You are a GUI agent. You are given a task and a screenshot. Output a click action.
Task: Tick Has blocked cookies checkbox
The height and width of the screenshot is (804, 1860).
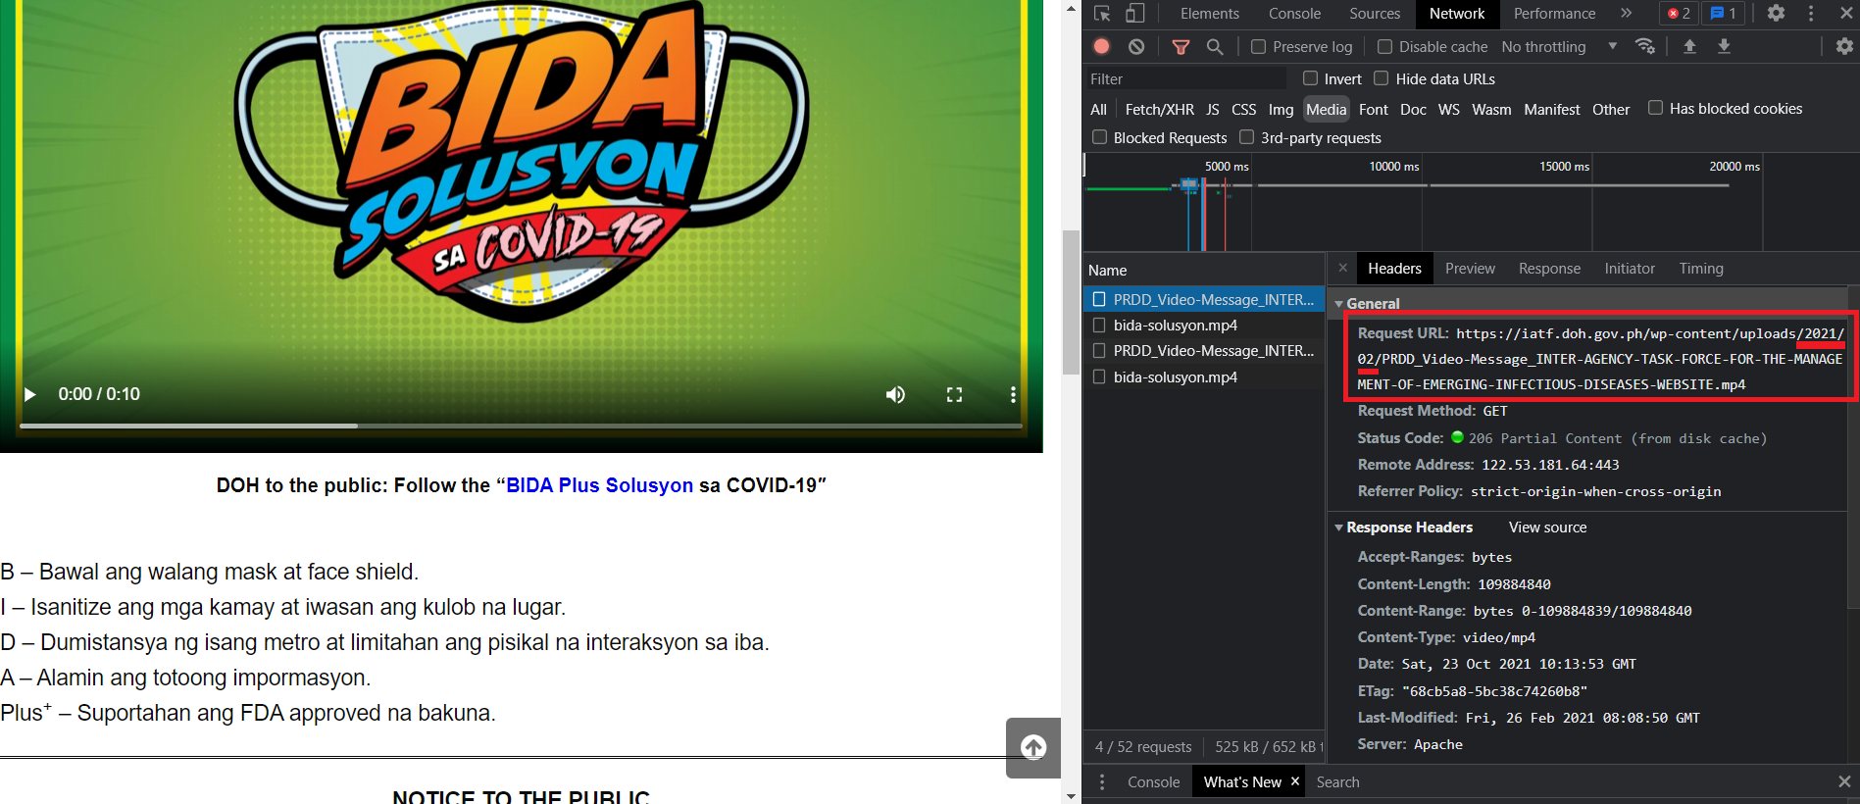[1655, 108]
